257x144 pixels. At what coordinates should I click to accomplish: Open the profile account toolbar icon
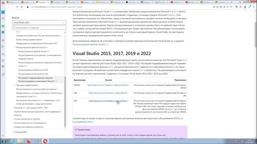(245, 7)
